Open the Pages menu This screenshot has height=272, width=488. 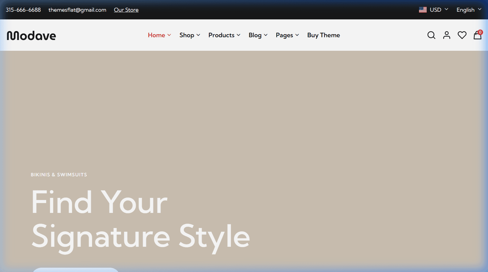(x=287, y=35)
